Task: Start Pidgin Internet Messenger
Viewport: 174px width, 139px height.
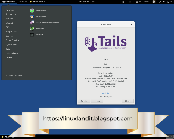Action: [44, 23]
